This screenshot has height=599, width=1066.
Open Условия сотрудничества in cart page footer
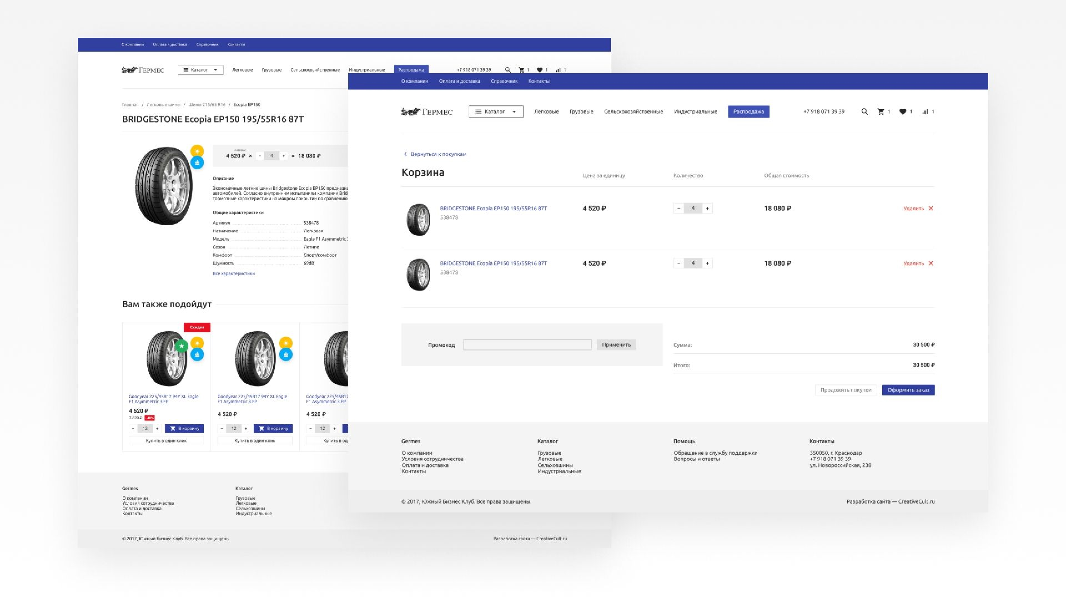click(x=433, y=459)
